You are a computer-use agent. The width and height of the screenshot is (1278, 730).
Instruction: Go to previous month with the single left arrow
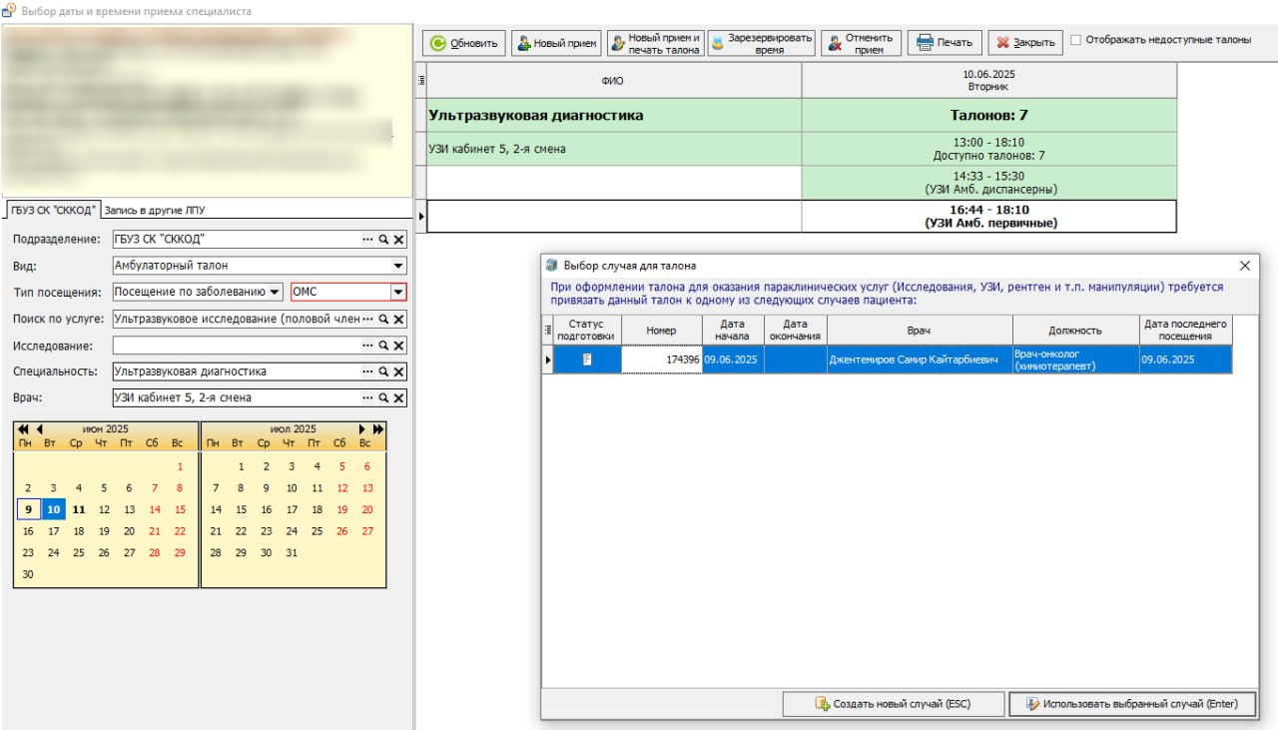(39, 428)
